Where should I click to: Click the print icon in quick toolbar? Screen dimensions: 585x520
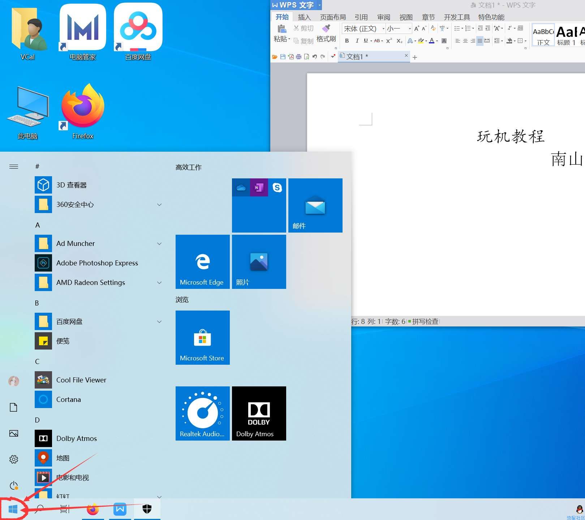point(298,57)
